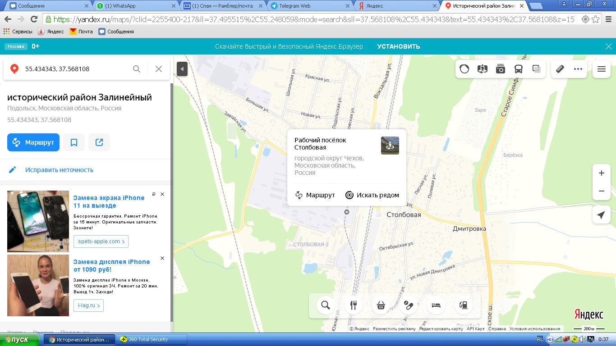Click the map marker dot near Столбовая-2

(x=346, y=212)
